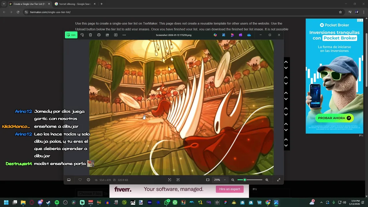Move first tier row down with arrow
The image size is (368, 207).
click(x=286, y=68)
